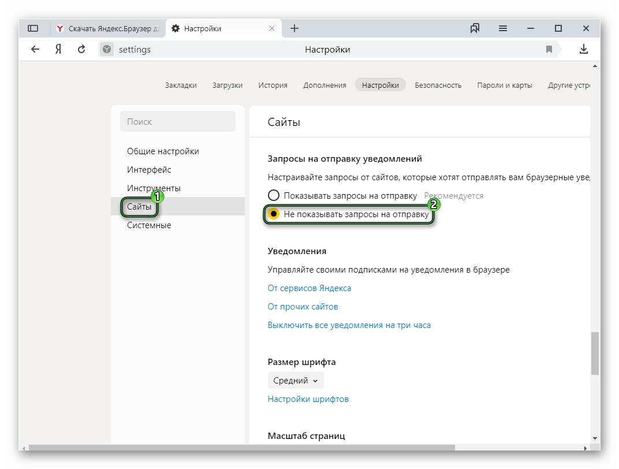This screenshot has width=619, height=469.
Task: Open the Безопасность section
Action: [x=438, y=85]
